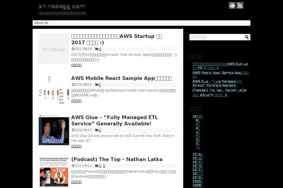Click the category folder link on 2017/8/17 post

pyautogui.click(x=100, y=130)
